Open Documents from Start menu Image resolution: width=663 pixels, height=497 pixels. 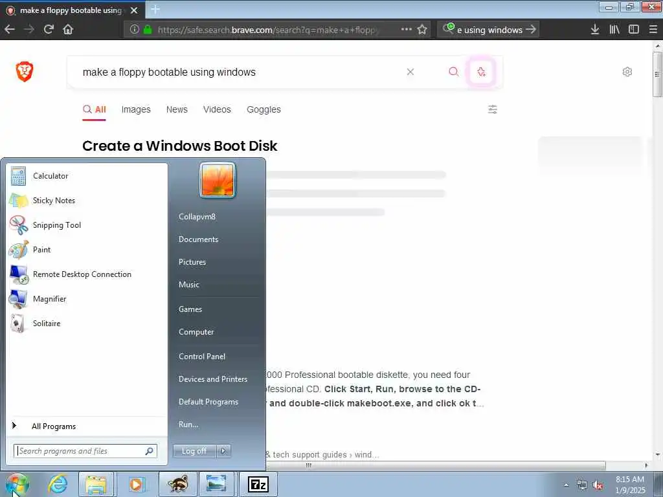tap(198, 239)
